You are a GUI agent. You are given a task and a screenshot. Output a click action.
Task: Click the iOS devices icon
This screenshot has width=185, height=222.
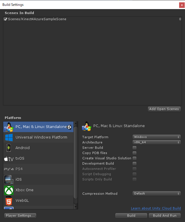click(9, 180)
